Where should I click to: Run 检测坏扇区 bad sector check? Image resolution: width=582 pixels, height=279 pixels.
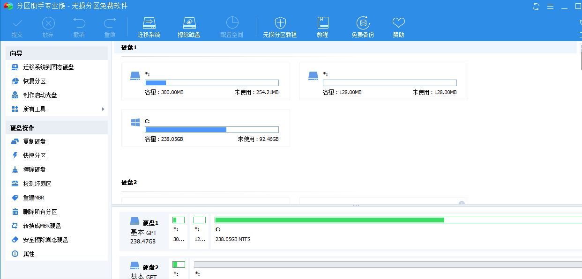pos(57,184)
